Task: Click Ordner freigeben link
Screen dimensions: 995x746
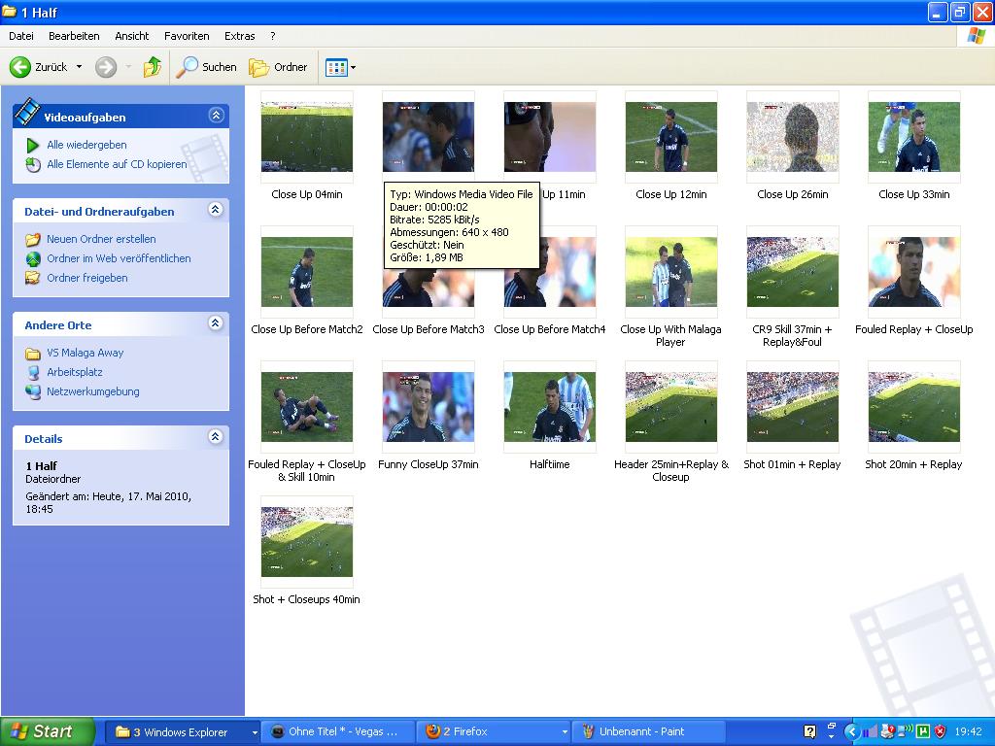Action: pos(86,278)
